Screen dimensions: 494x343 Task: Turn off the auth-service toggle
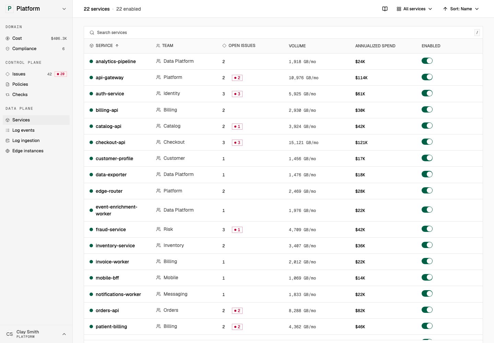[x=427, y=93]
